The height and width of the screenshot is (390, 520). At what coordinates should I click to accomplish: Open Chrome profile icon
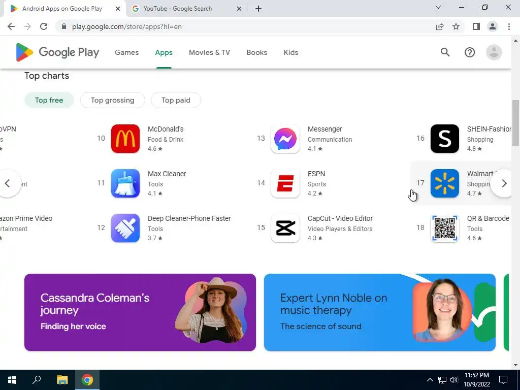493,26
